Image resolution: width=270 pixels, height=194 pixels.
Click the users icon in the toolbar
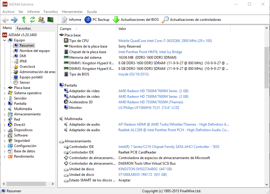tap(41, 20)
